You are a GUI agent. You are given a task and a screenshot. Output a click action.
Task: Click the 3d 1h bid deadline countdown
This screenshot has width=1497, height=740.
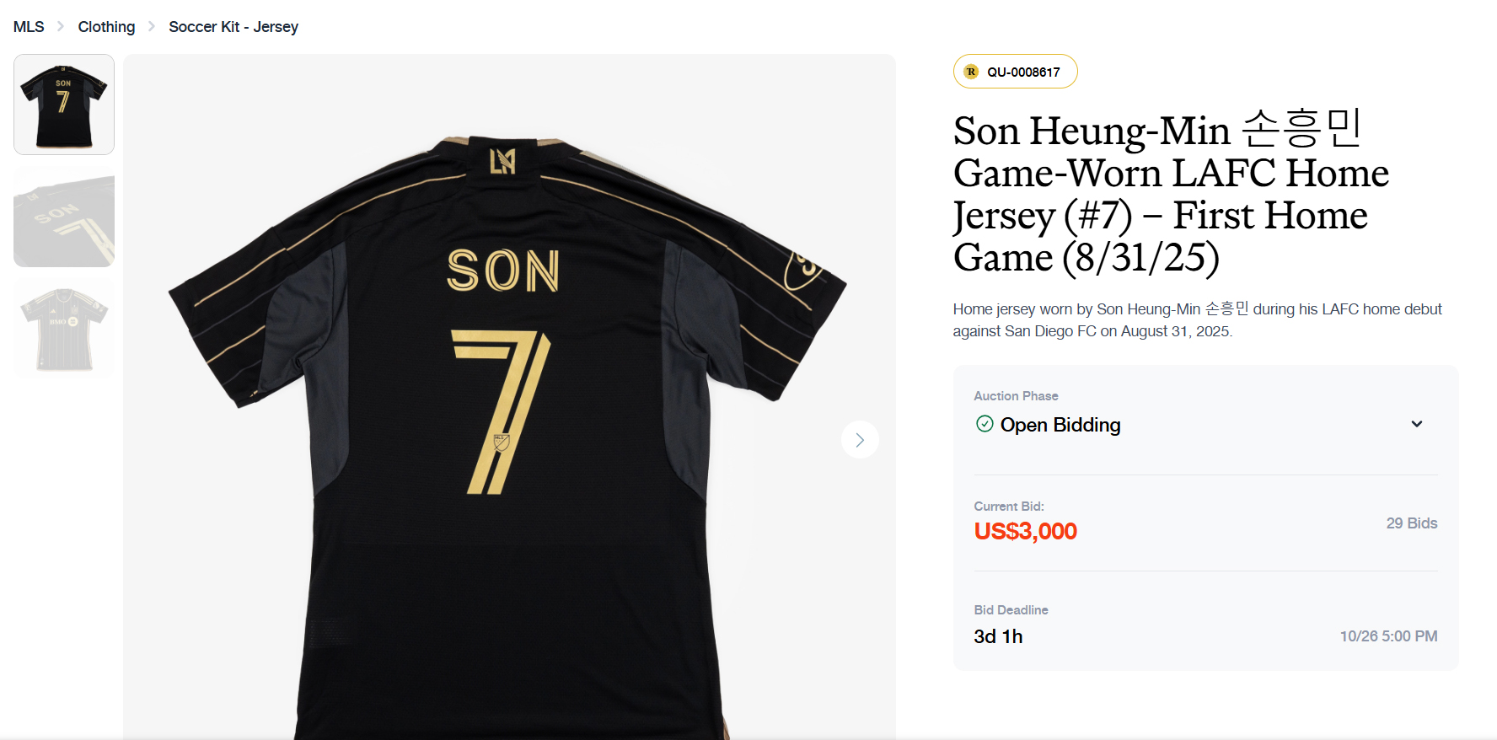point(996,636)
